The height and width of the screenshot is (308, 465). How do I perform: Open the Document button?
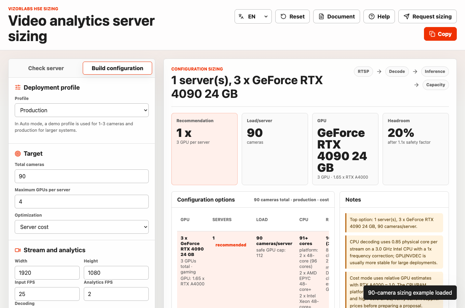(336, 16)
